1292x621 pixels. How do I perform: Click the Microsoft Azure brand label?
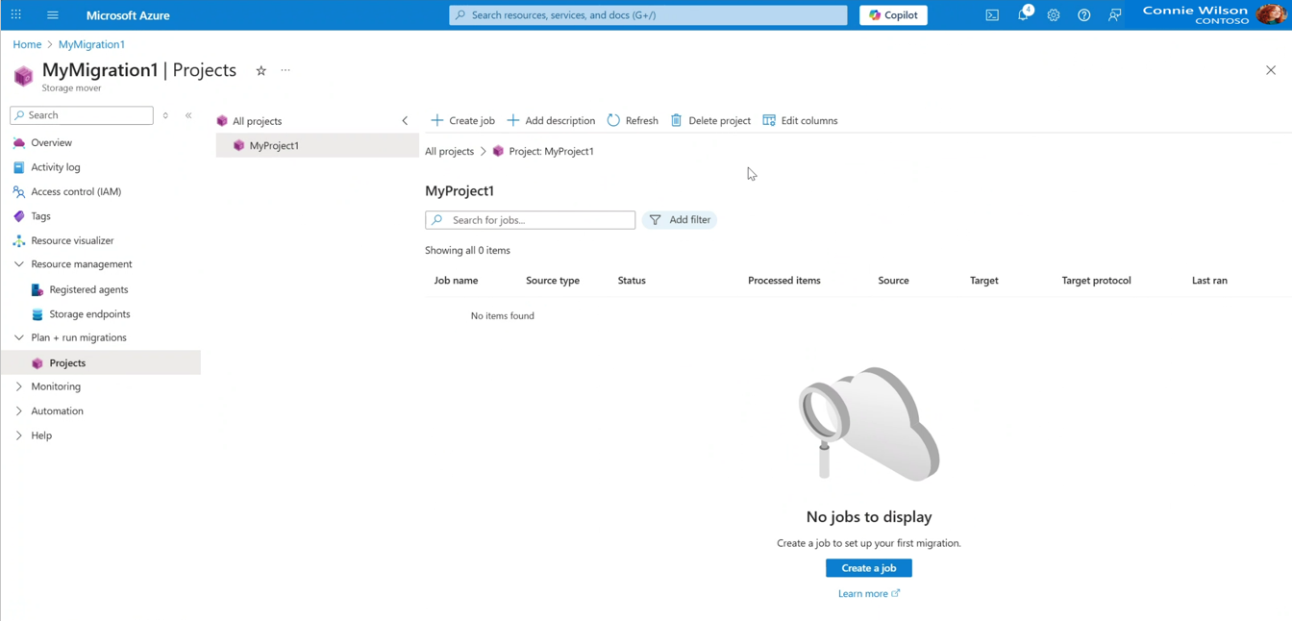[x=128, y=15]
